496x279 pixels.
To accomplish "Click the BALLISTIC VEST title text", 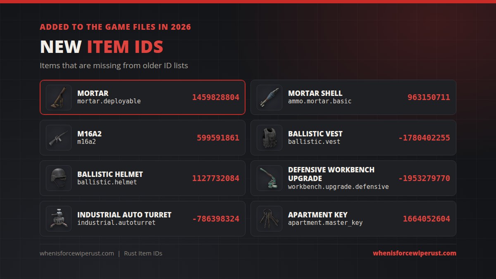I will click(x=315, y=134).
